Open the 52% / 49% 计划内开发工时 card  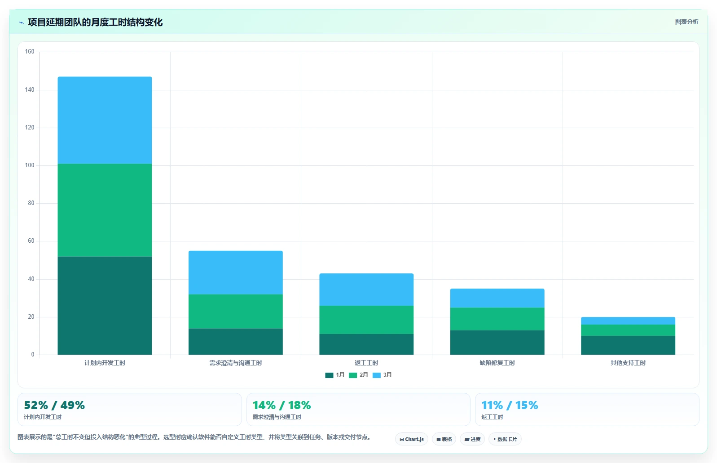point(129,410)
